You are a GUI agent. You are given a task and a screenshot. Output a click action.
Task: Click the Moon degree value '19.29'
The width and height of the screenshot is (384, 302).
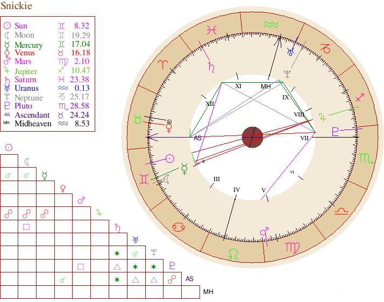point(81,35)
